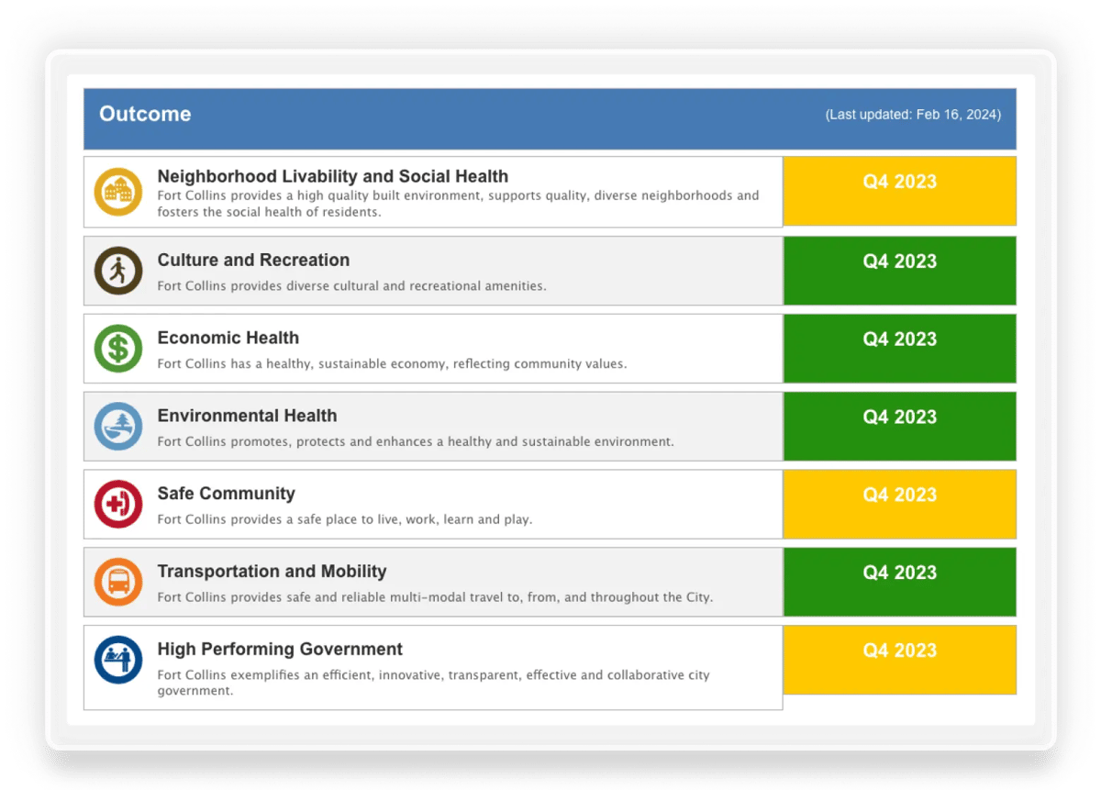The image size is (1101, 790).
Task: Open the Economic Health heading
Action: click(228, 338)
